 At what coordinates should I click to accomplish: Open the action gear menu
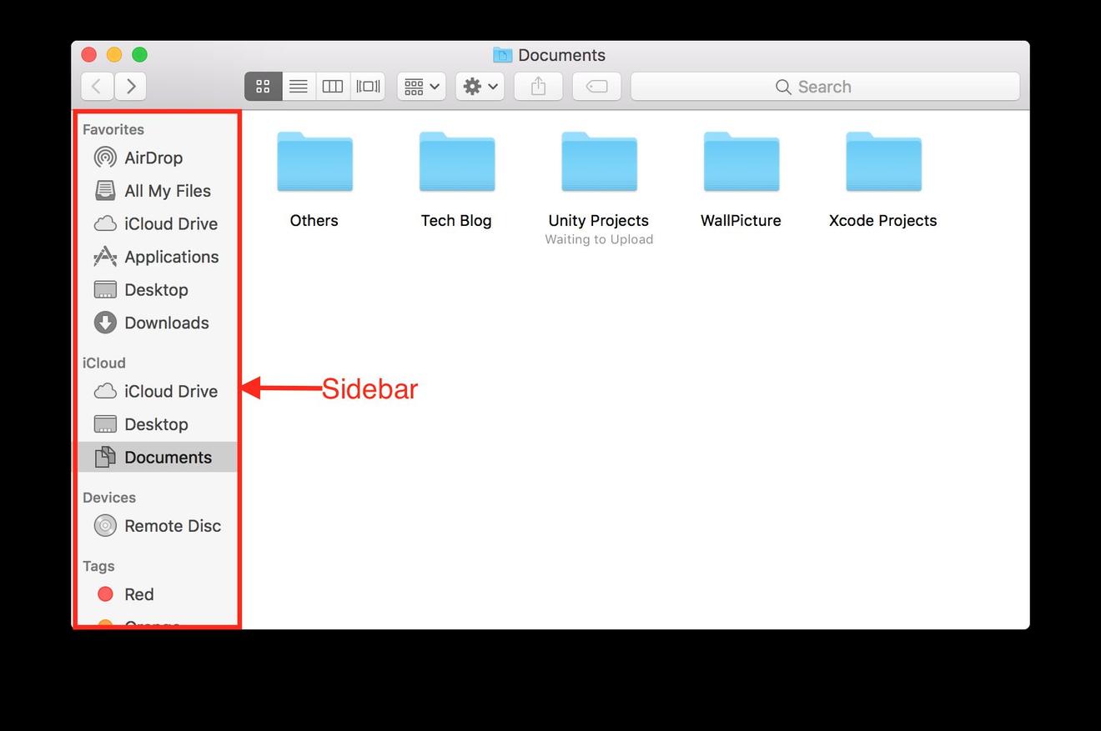(x=479, y=86)
